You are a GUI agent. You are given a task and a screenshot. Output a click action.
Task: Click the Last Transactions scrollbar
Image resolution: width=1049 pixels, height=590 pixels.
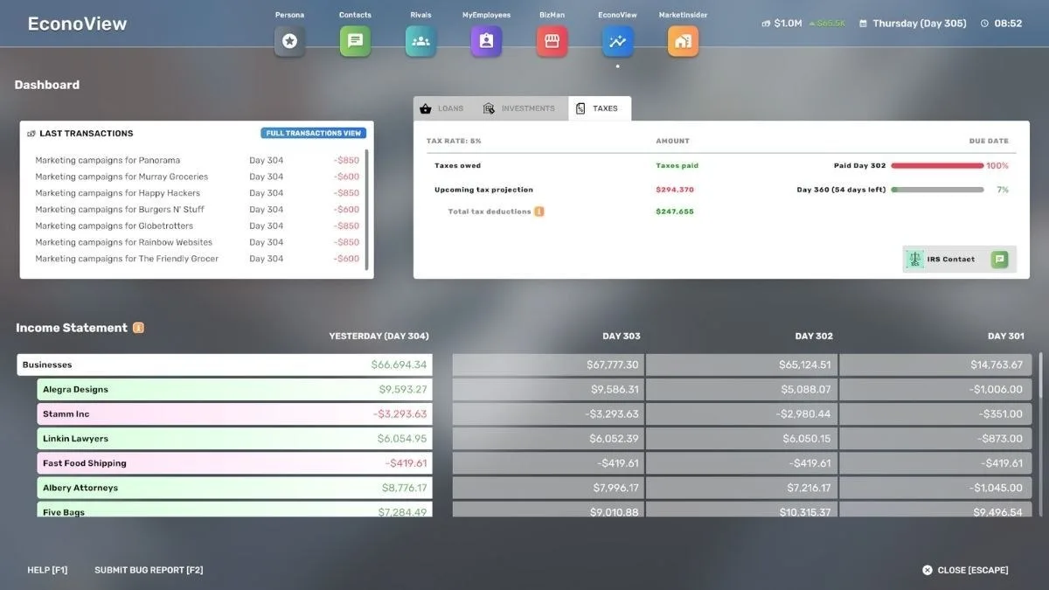(x=366, y=210)
